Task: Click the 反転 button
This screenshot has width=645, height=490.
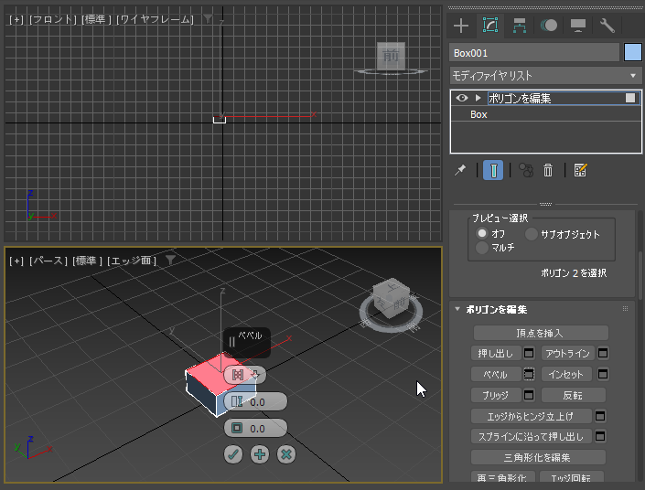Action: [x=574, y=395]
